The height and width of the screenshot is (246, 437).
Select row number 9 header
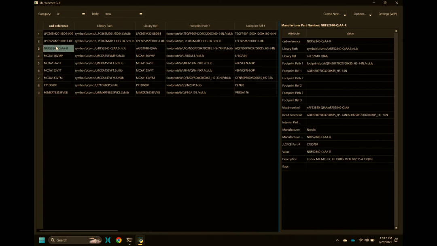(39, 93)
